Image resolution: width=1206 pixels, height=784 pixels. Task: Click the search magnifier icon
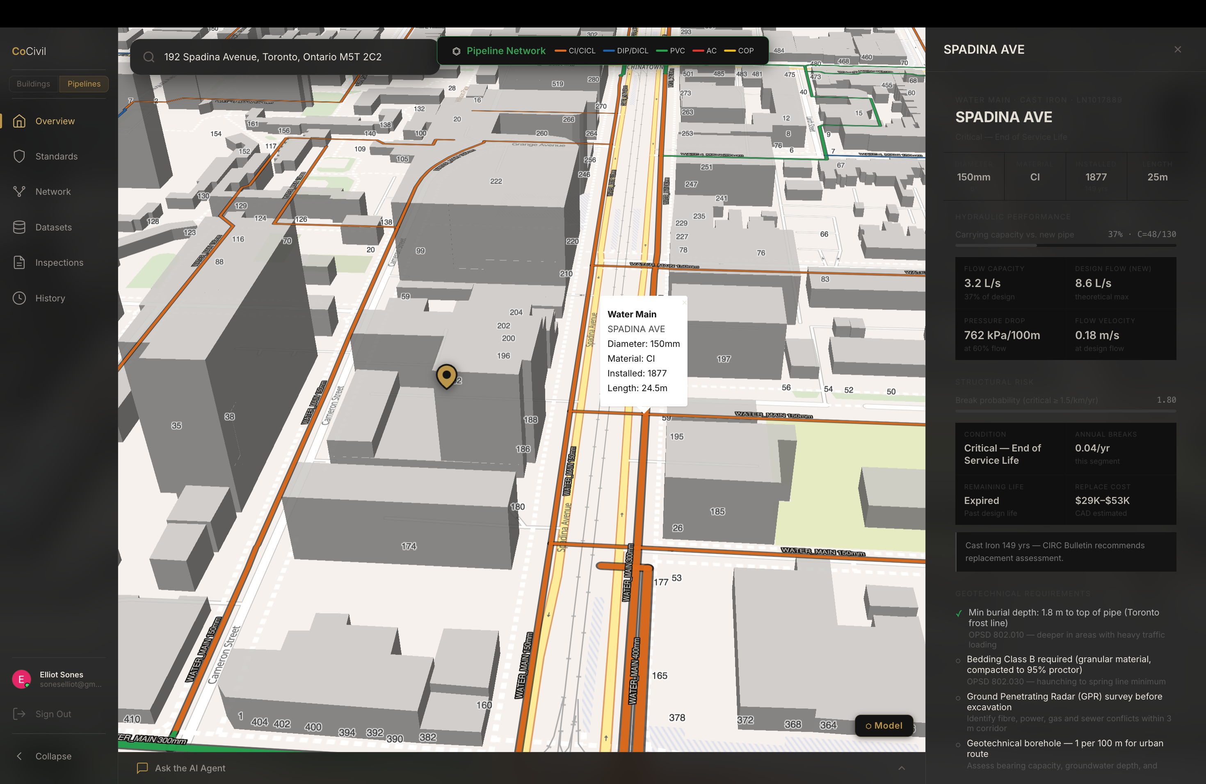pyautogui.click(x=148, y=57)
